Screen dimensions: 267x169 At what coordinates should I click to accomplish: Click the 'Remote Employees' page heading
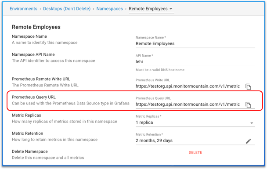36,27
